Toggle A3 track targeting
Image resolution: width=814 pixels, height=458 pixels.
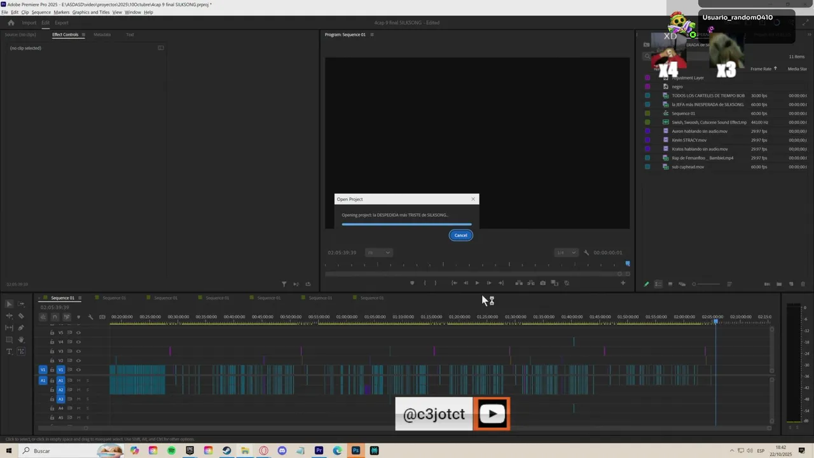click(x=61, y=399)
